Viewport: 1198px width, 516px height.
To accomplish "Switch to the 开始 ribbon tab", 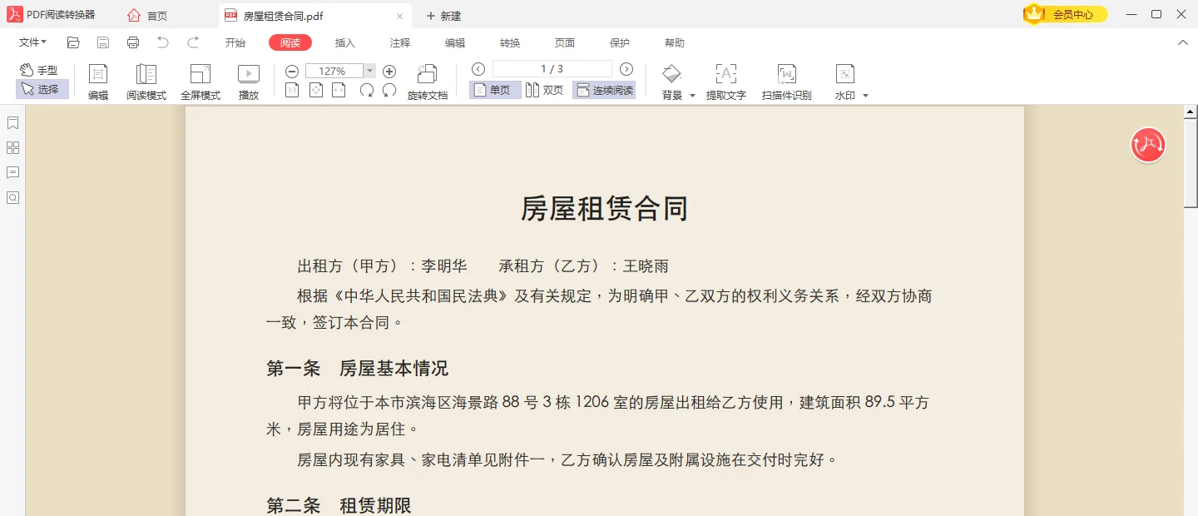I will pyautogui.click(x=235, y=43).
